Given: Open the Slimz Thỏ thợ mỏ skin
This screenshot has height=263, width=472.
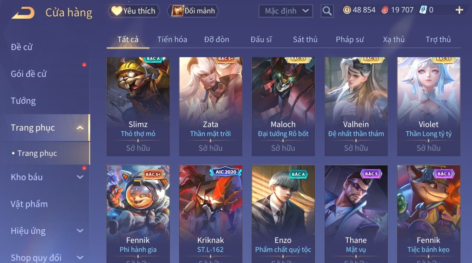Looking at the screenshot, I should (x=138, y=106).
